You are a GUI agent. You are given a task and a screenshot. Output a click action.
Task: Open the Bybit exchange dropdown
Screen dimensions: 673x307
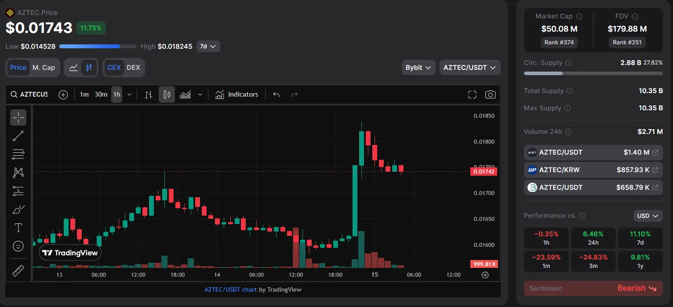[x=418, y=68]
